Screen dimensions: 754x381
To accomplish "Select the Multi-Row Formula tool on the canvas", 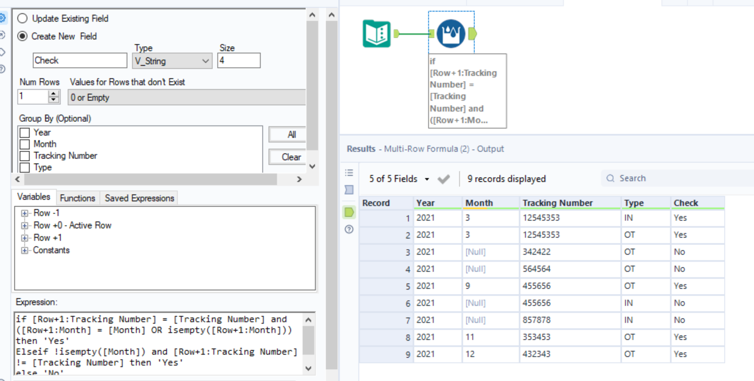I will tap(451, 33).
